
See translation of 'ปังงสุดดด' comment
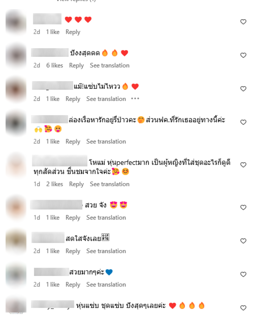109,65
